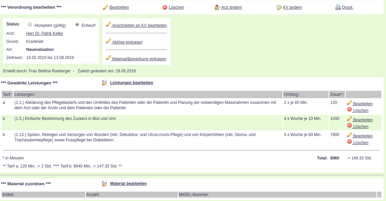Click the Leistungen column header
The width and height of the screenshot is (386, 201).
pyautogui.click(x=25, y=94)
